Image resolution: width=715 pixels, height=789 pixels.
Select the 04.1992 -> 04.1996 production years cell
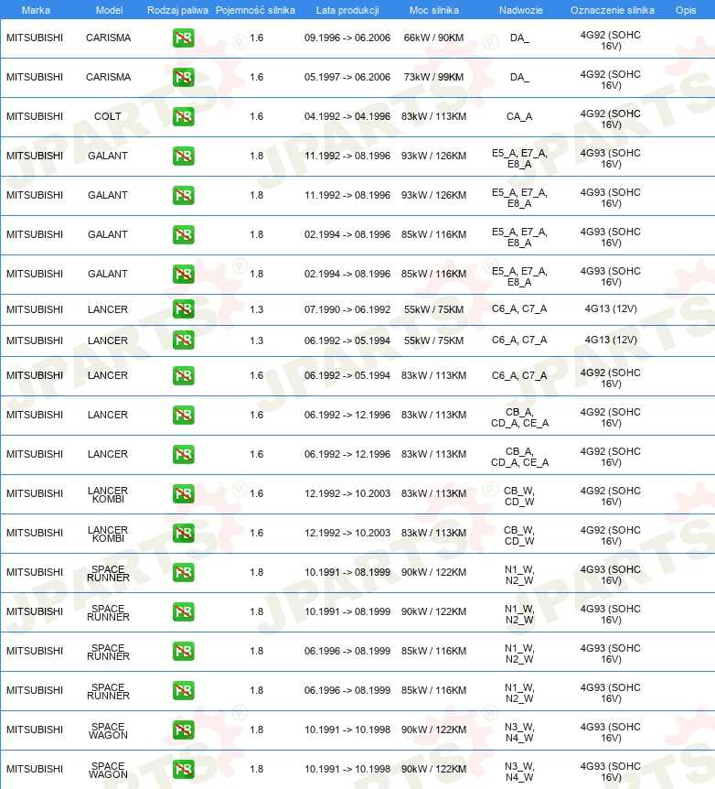[x=347, y=116]
